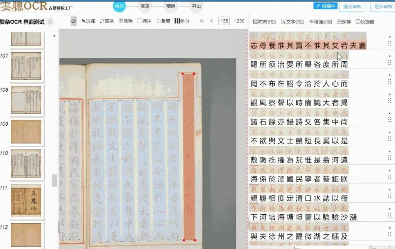
Task: Click the blue 校编中 status button
Action: 326,6
